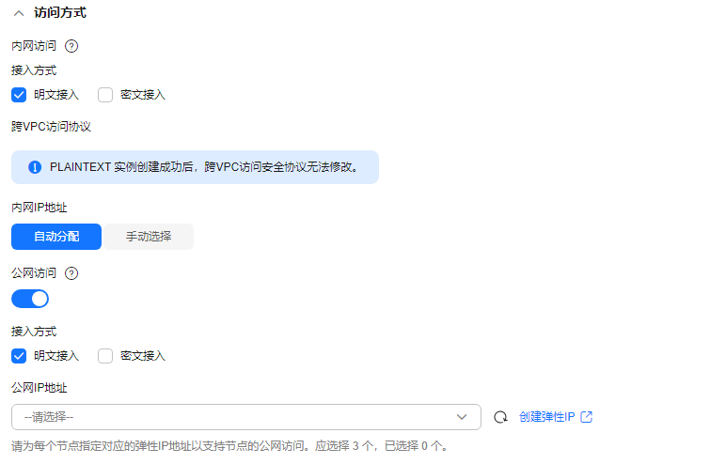Collapse the 访问方式 section chevron
This screenshot has height=464, width=710.
pos(19,13)
